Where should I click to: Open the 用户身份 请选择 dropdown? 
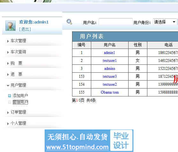165,22
